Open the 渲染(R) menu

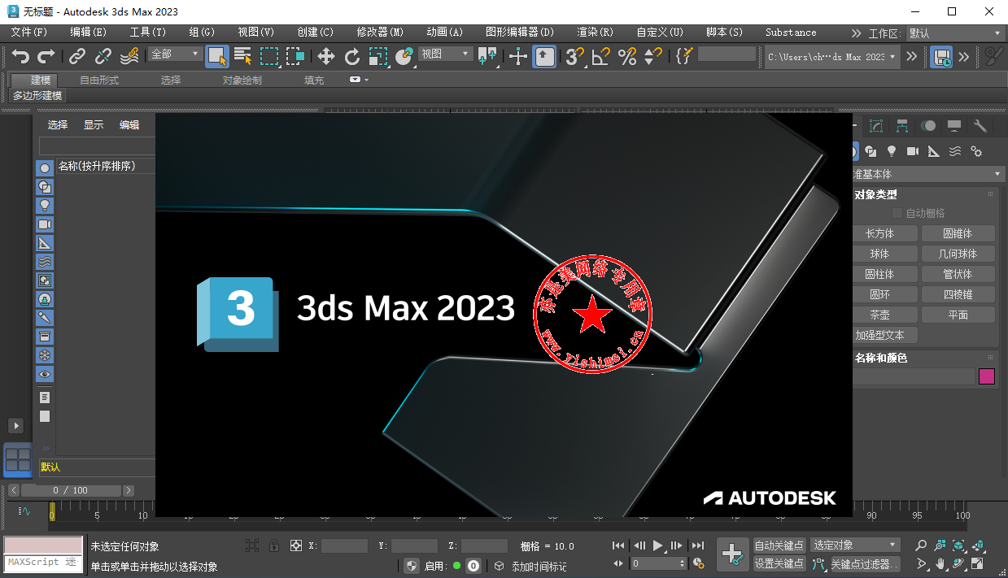pyautogui.click(x=596, y=33)
